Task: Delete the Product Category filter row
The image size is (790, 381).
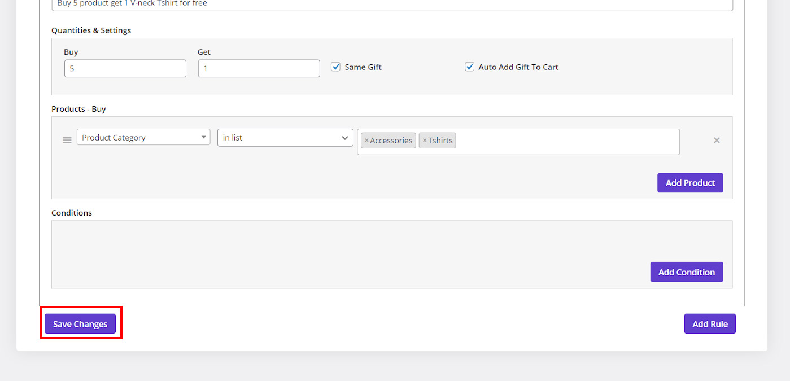Action: click(x=717, y=141)
